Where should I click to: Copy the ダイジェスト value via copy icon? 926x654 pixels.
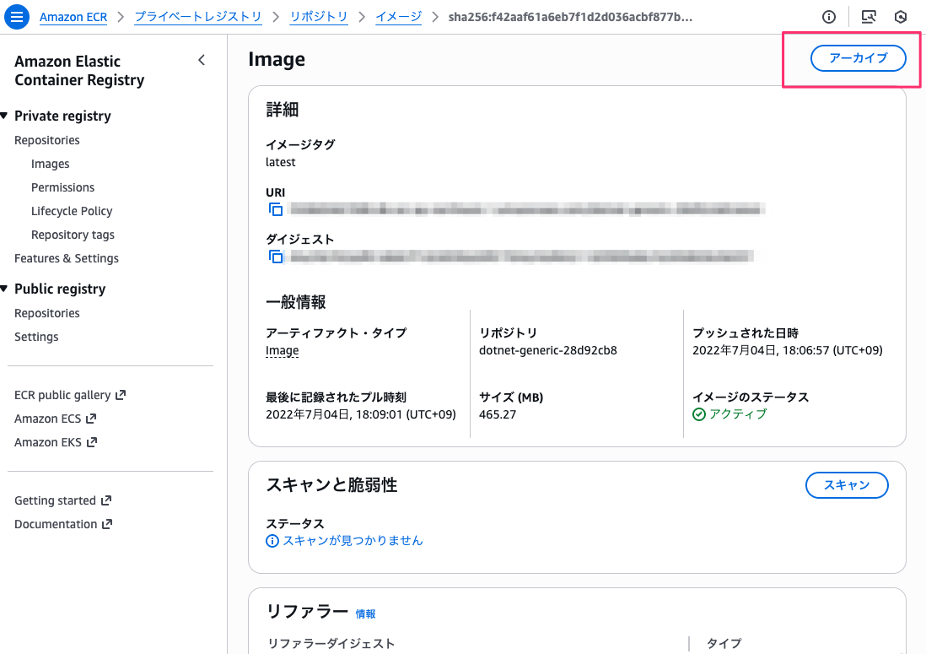pyautogui.click(x=274, y=256)
